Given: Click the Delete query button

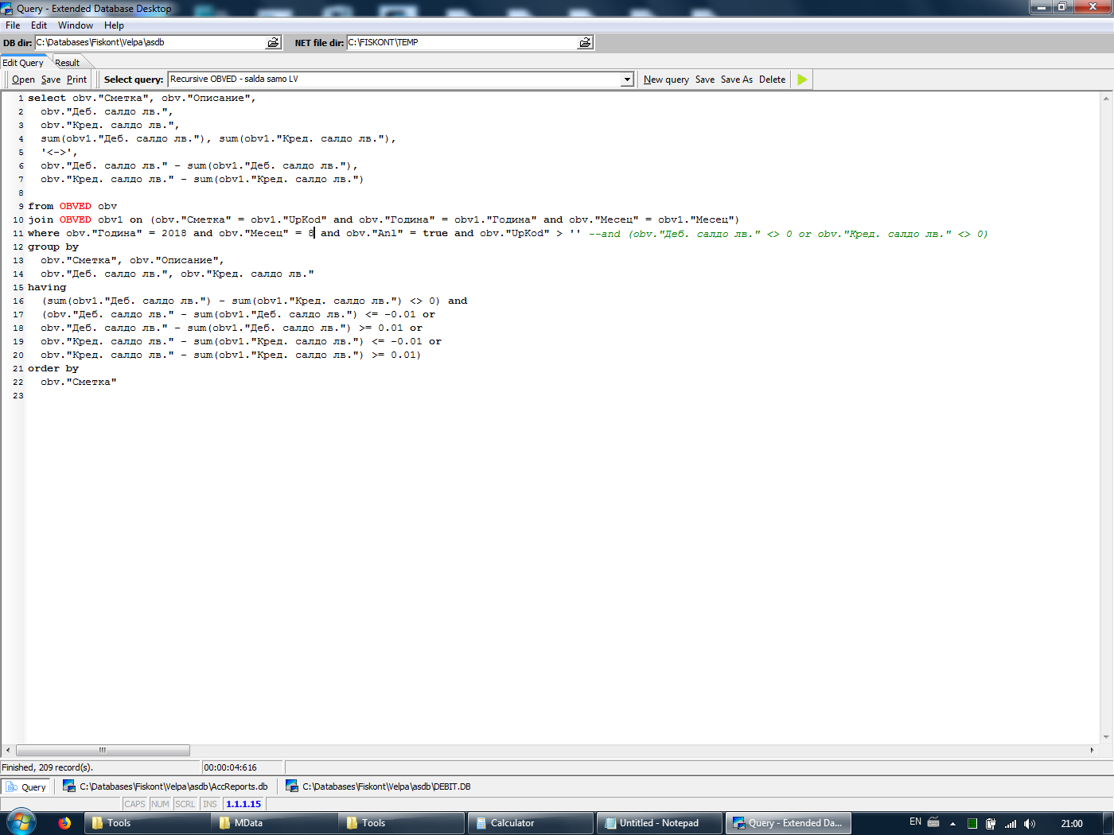Looking at the screenshot, I should coord(772,80).
